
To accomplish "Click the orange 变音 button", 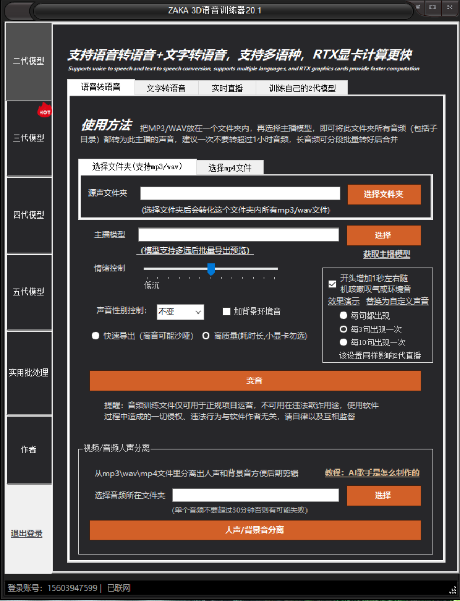I will (x=255, y=381).
